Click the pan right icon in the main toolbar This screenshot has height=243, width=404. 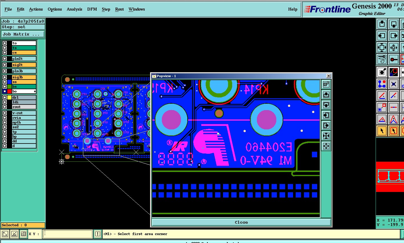[394, 36]
